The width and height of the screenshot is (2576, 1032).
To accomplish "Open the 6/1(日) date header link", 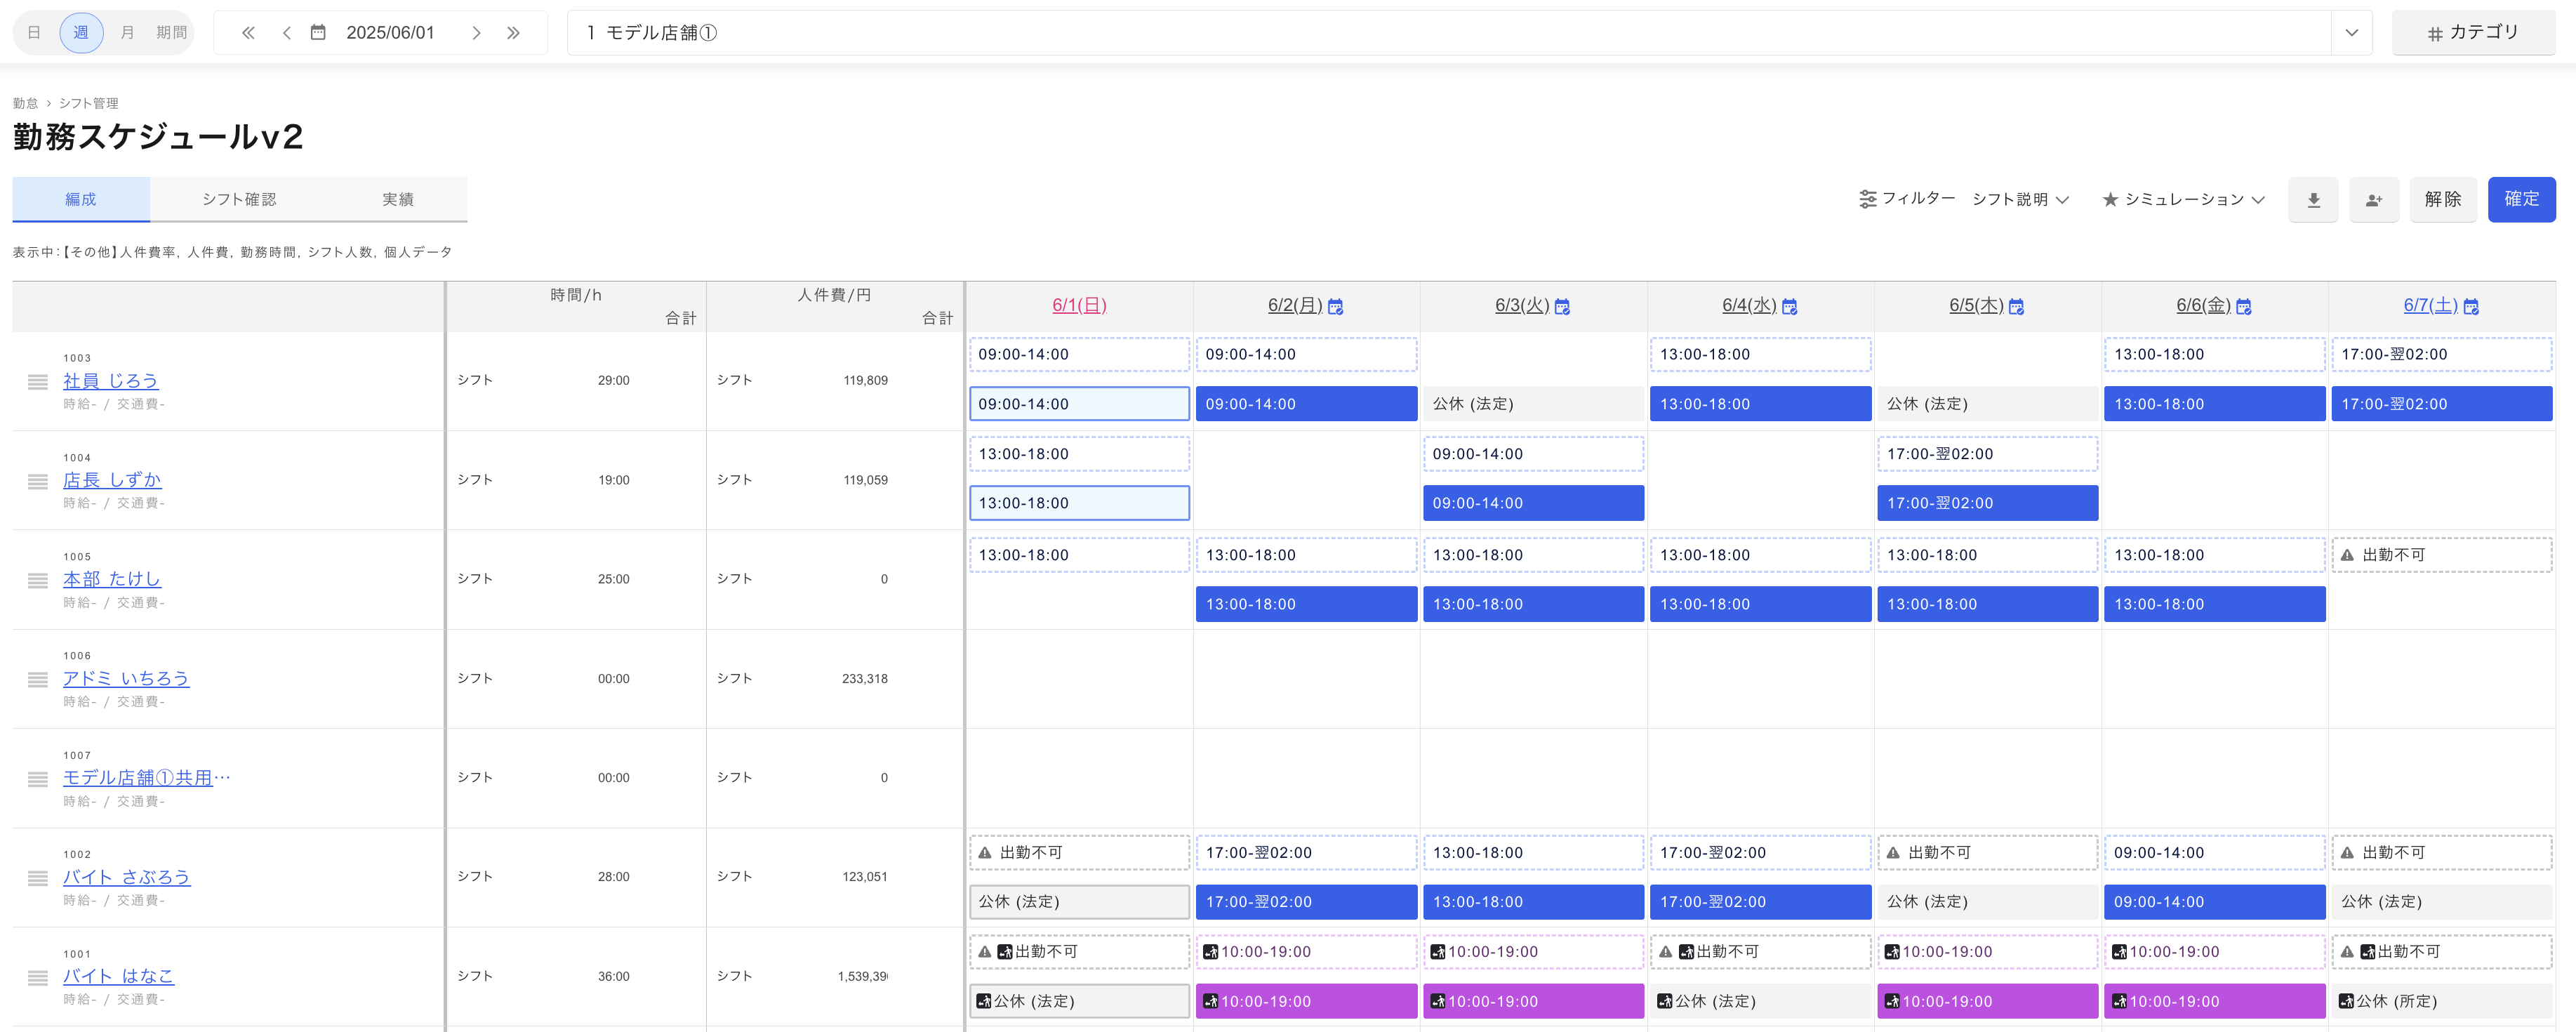I will [x=1079, y=305].
